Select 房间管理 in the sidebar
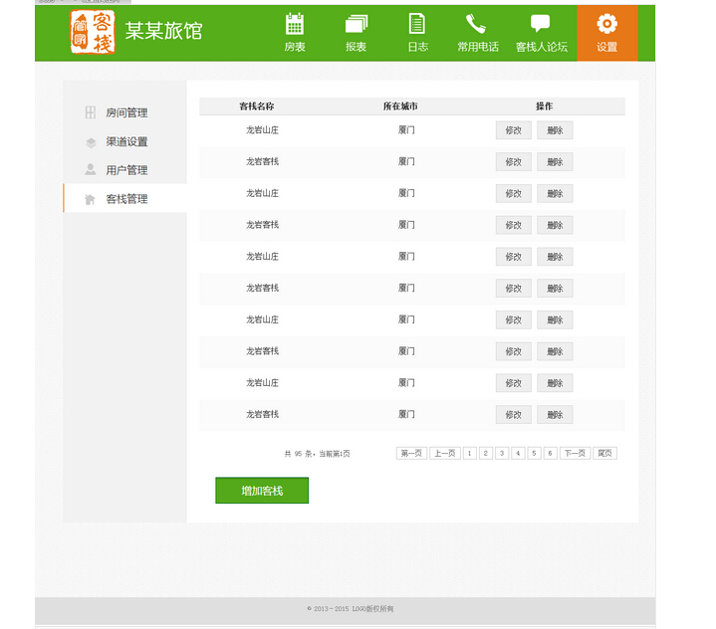The width and height of the screenshot is (716, 629). tap(125, 113)
